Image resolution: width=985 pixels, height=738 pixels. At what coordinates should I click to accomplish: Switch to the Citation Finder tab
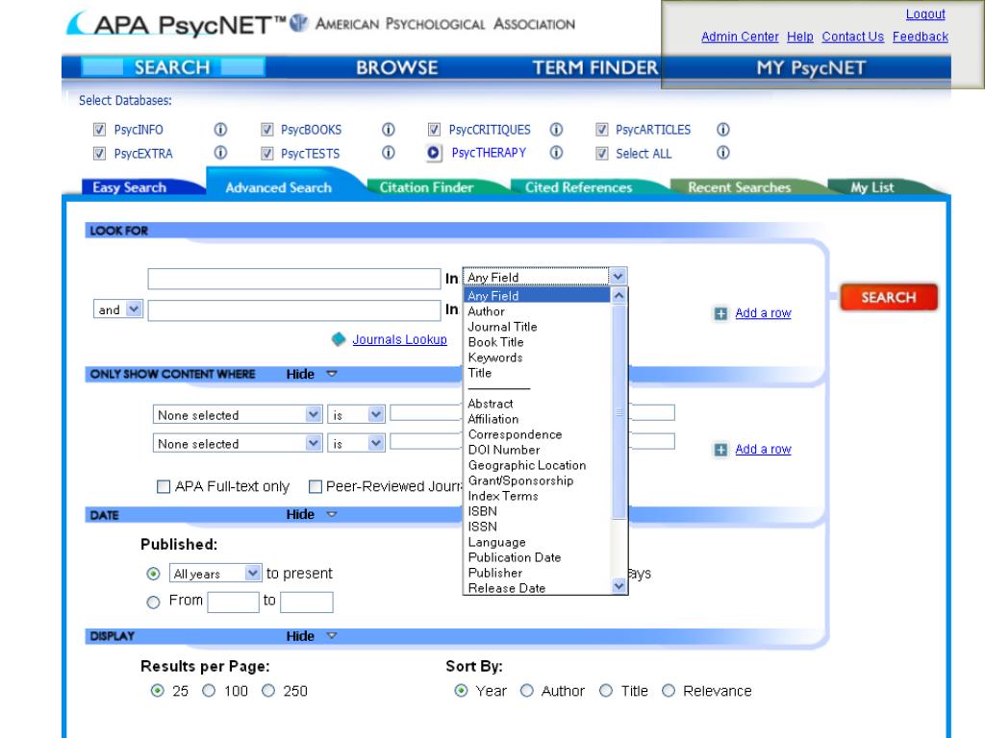(426, 187)
